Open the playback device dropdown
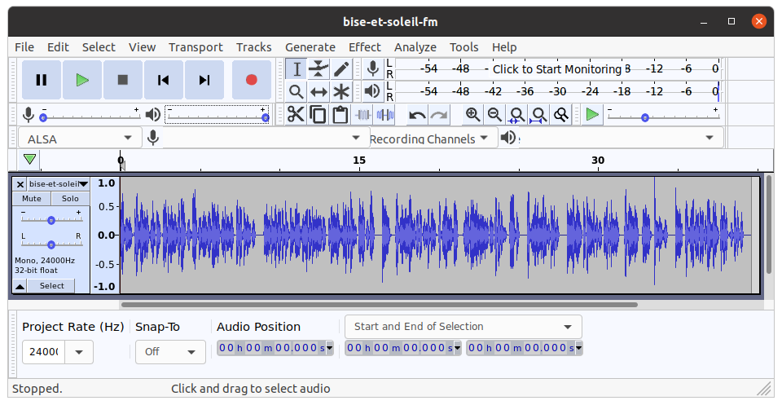Viewport: 782px width, 405px height. (621, 139)
